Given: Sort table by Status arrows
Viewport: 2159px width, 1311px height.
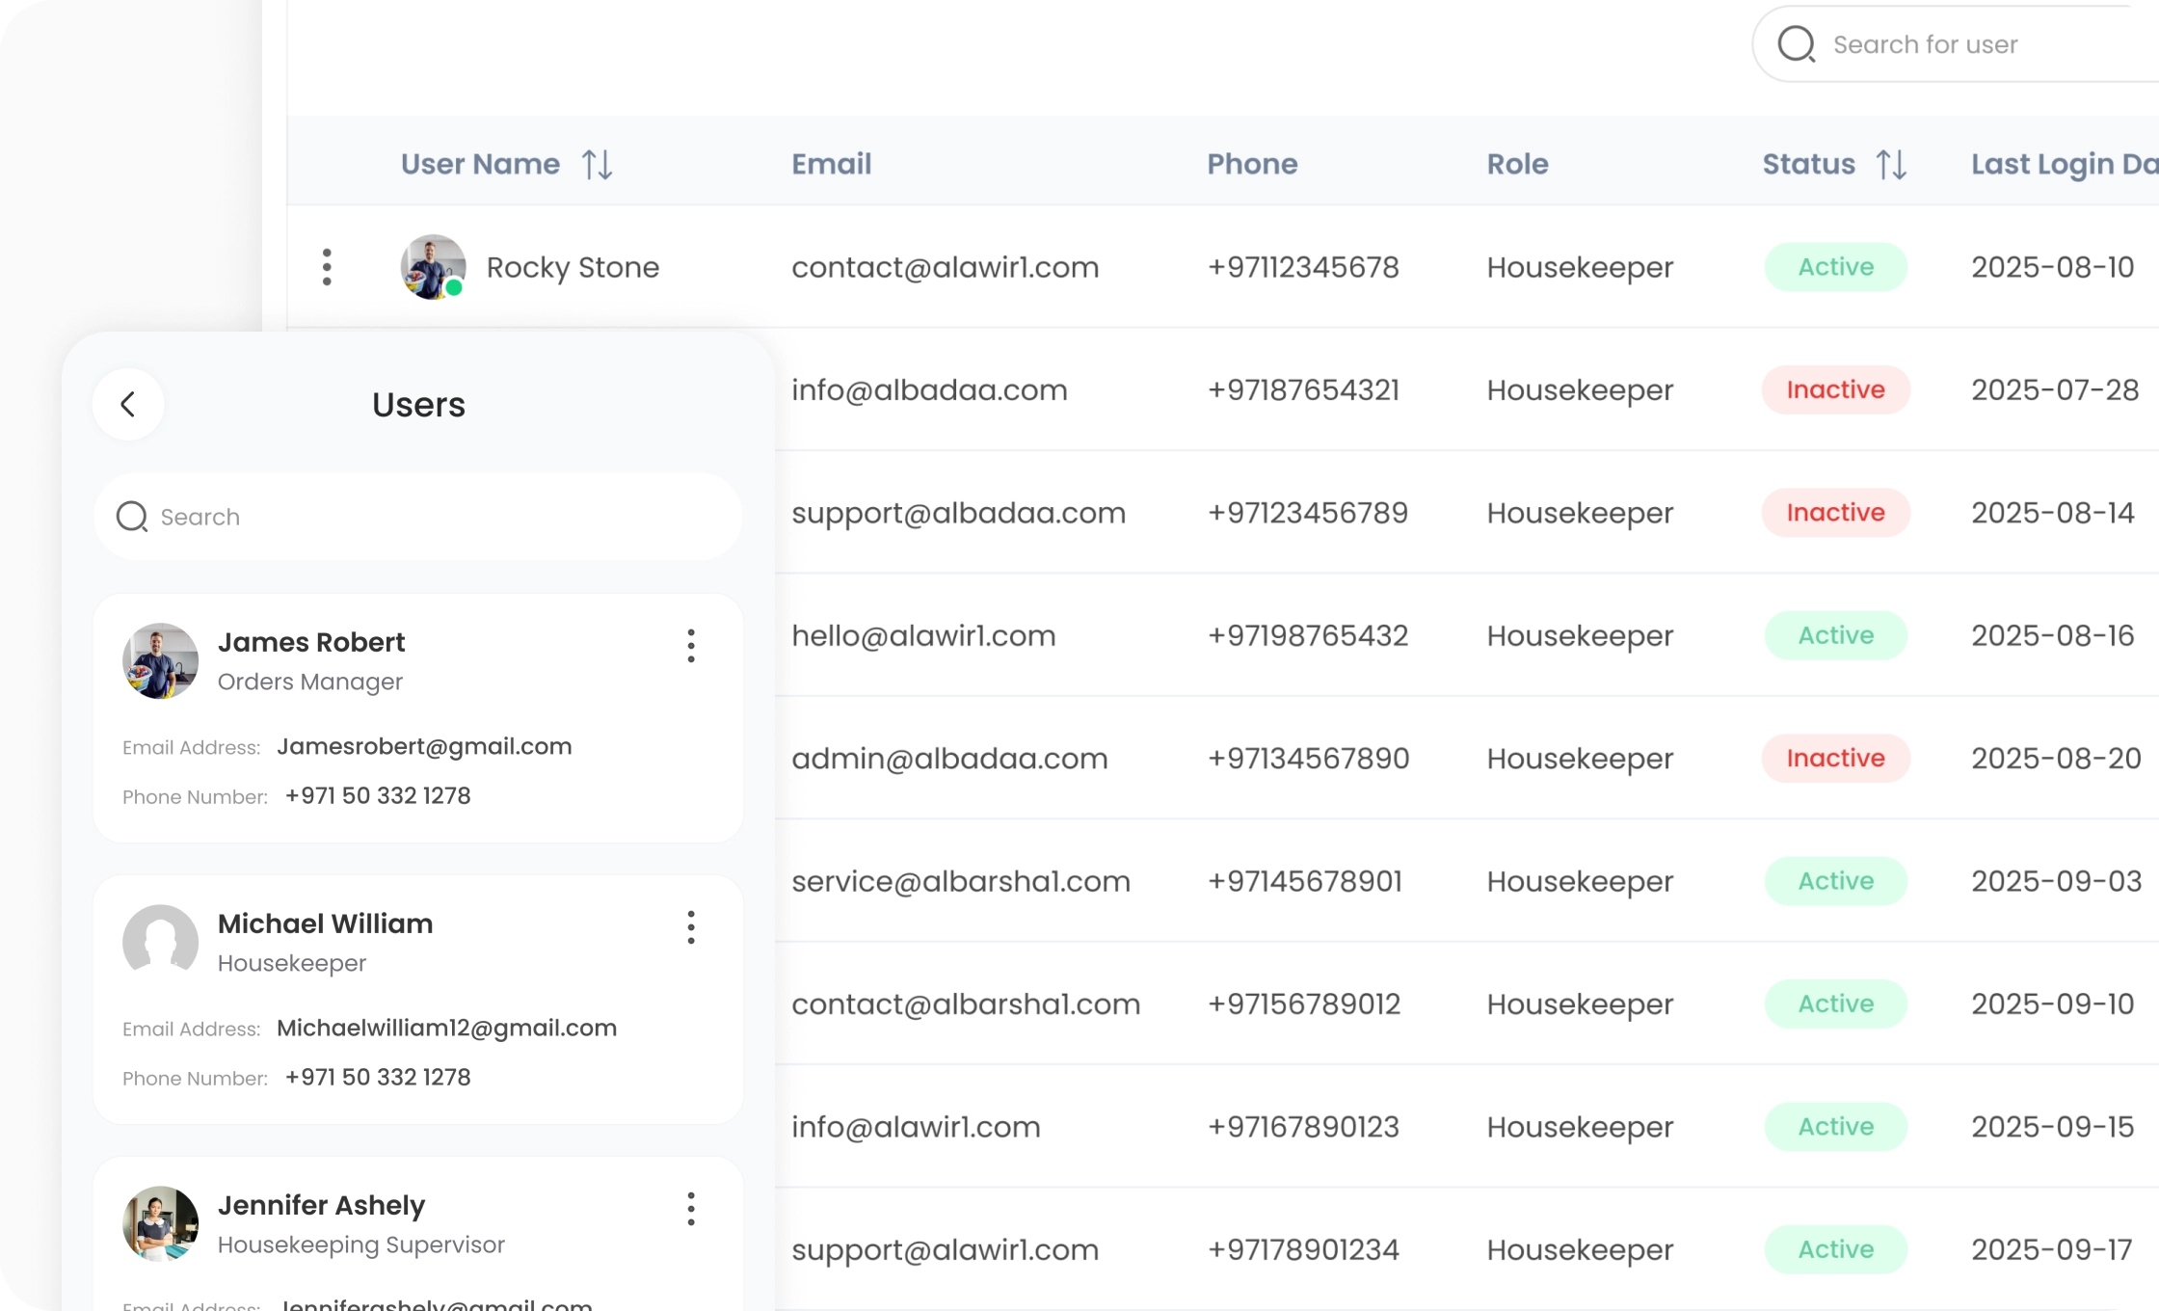Looking at the screenshot, I should pyautogui.click(x=1891, y=165).
